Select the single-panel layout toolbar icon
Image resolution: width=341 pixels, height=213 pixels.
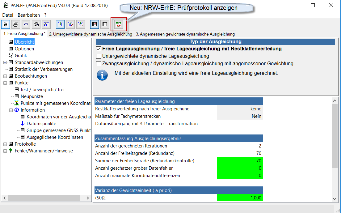(x=105, y=24)
